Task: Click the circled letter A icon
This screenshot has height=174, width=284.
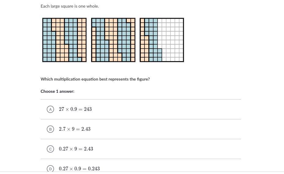Action: coord(50,109)
